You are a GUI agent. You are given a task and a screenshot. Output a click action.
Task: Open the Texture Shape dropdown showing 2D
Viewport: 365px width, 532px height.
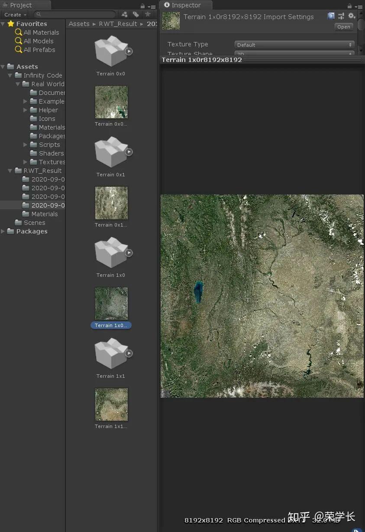click(x=294, y=54)
